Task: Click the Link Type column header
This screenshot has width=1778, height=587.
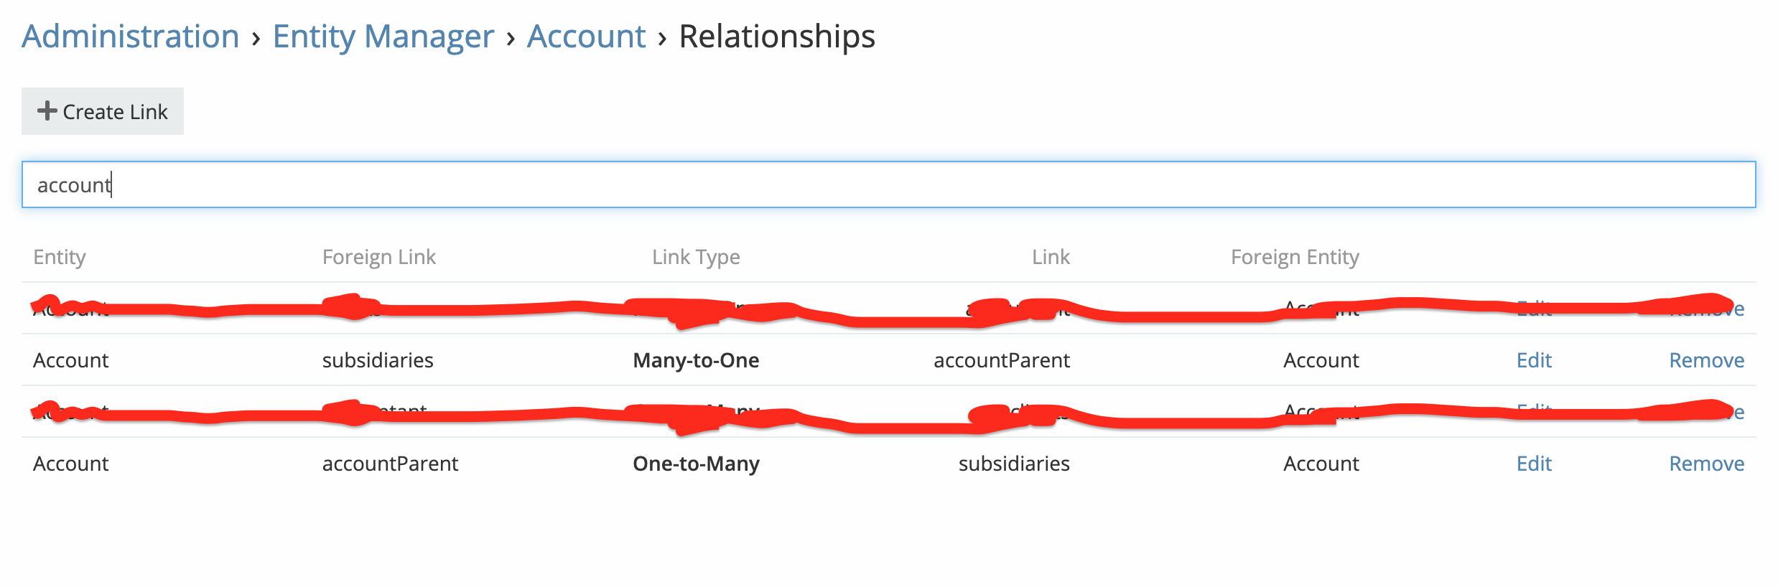Action: [x=696, y=257]
